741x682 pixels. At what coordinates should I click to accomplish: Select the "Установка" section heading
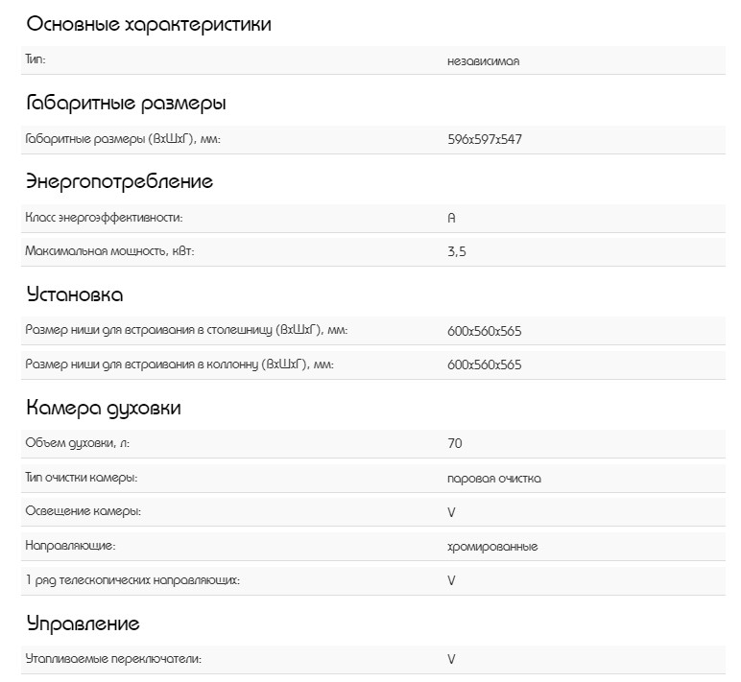[x=74, y=294]
